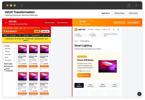Open the Solutions menu in LightHub
The image size is (145, 100).
[98, 29]
